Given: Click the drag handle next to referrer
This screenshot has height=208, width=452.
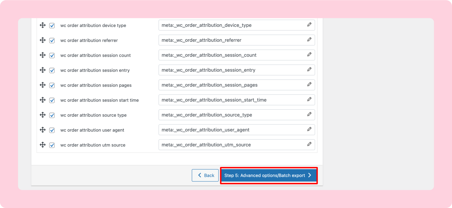Looking at the screenshot, I should pos(42,40).
